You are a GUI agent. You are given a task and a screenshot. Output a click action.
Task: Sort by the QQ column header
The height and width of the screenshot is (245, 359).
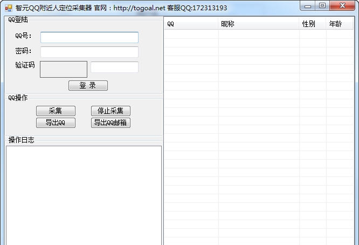pyautogui.click(x=191, y=24)
